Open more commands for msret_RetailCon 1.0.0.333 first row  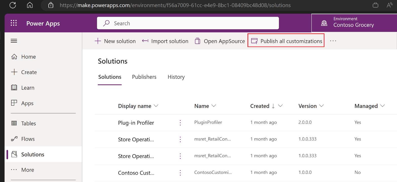coord(180,139)
